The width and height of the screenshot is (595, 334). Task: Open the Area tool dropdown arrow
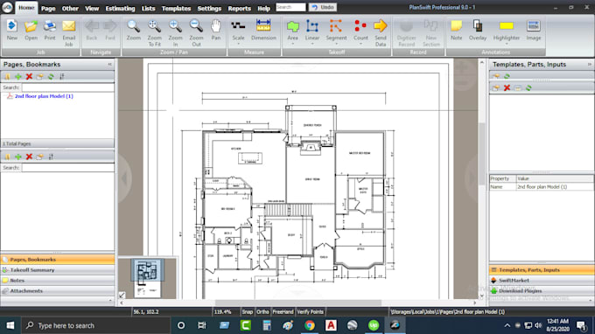coord(292,44)
